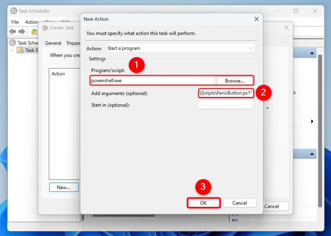Switch to the Triggers tab
331x236 pixels.
(x=73, y=43)
